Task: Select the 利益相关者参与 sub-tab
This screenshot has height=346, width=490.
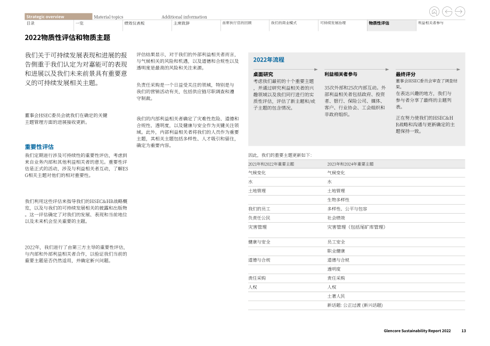Action: pos(431,23)
